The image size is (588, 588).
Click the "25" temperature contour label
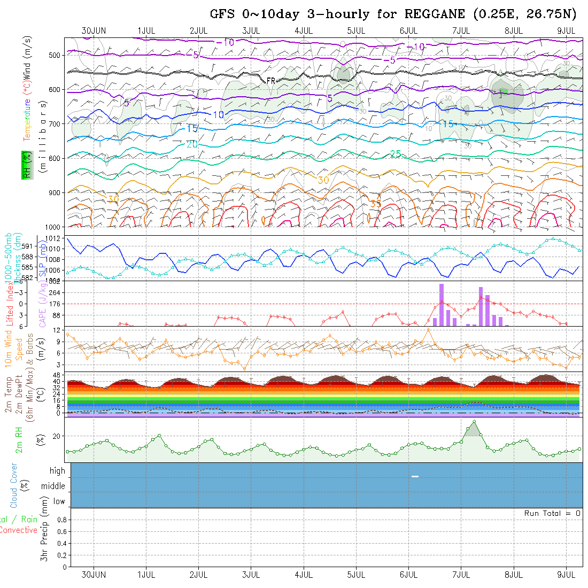click(396, 154)
